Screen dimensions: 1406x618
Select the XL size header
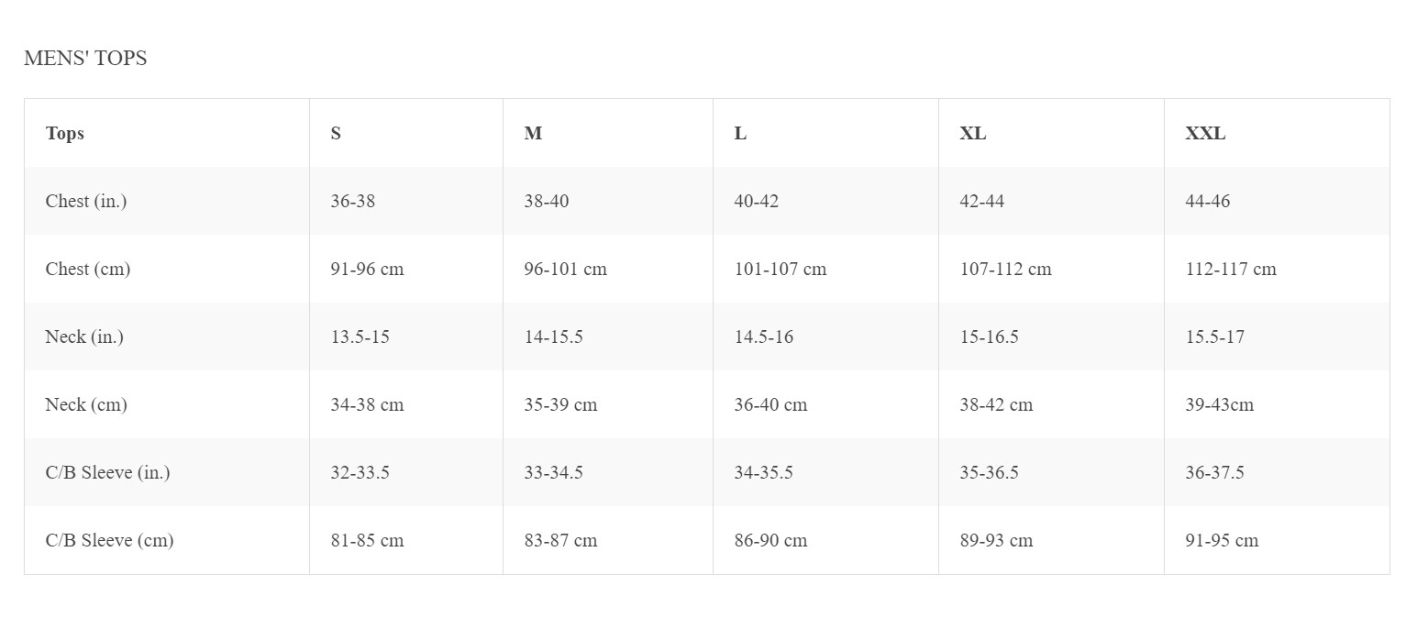(973, 133)
